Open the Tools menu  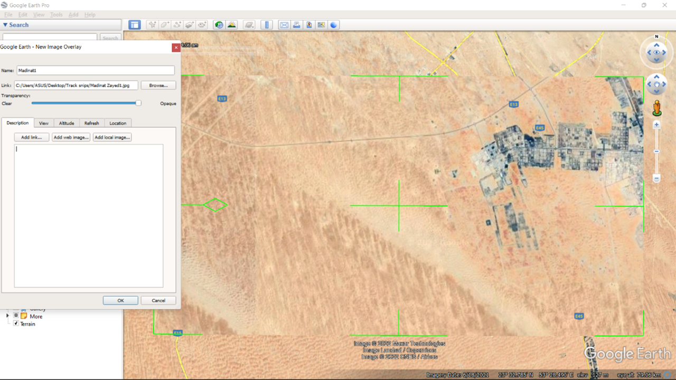pyautogui.click(x=57, y=15)
